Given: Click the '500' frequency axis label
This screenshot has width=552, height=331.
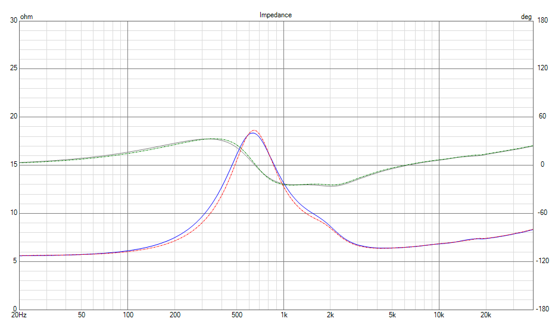Looking at the screenshot, I should pyautogui.click(x=237, y=315).
